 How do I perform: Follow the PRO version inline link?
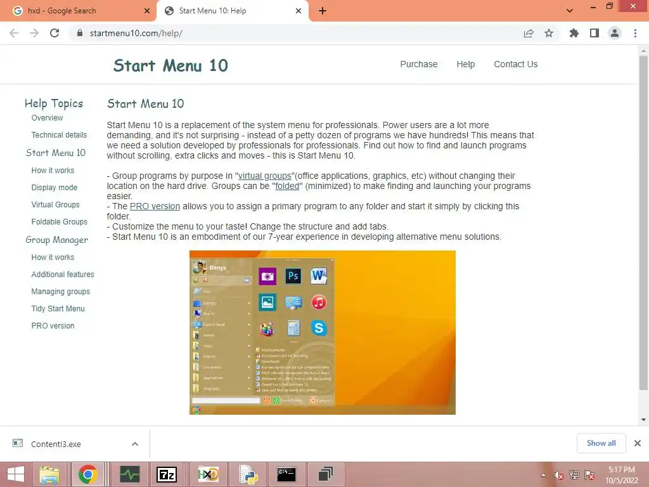155,206
